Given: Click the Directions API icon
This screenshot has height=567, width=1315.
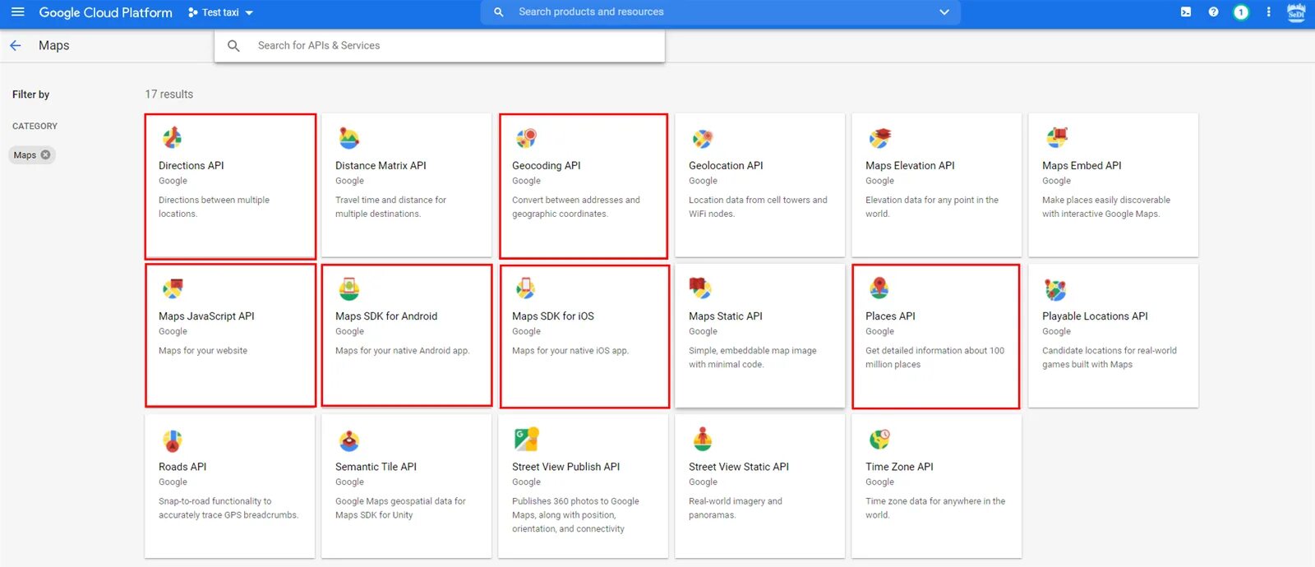Looking at the screenshot, I should tap(172, 138).
